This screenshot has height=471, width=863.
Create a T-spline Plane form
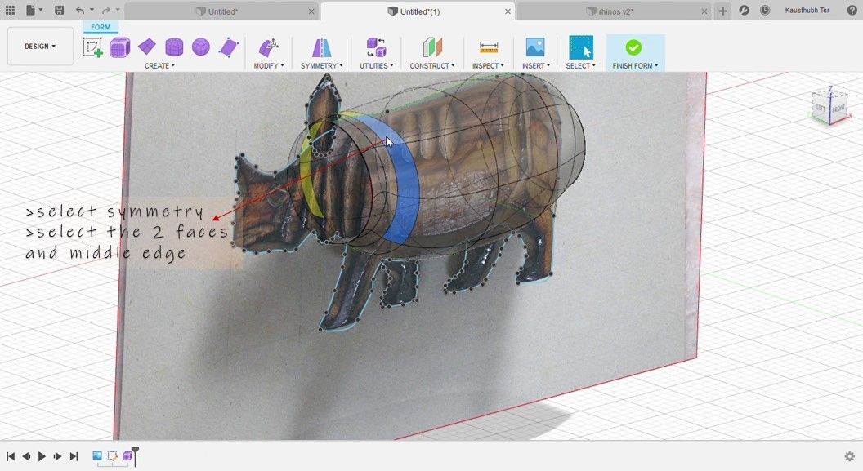coord(147,47)
